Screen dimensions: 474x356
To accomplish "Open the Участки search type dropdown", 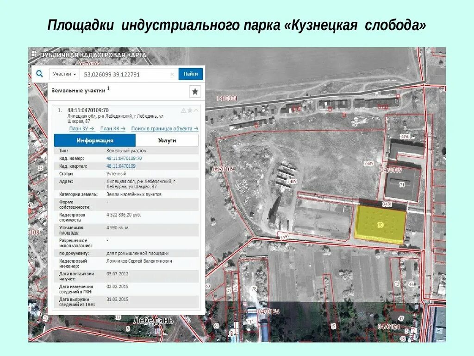I will [64, 74].
